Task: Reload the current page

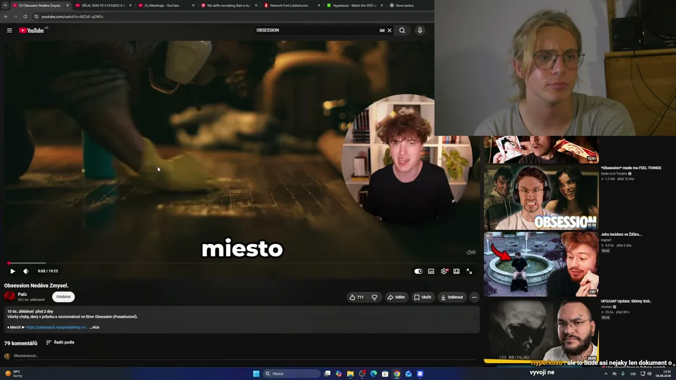Action: pos(25,17)
